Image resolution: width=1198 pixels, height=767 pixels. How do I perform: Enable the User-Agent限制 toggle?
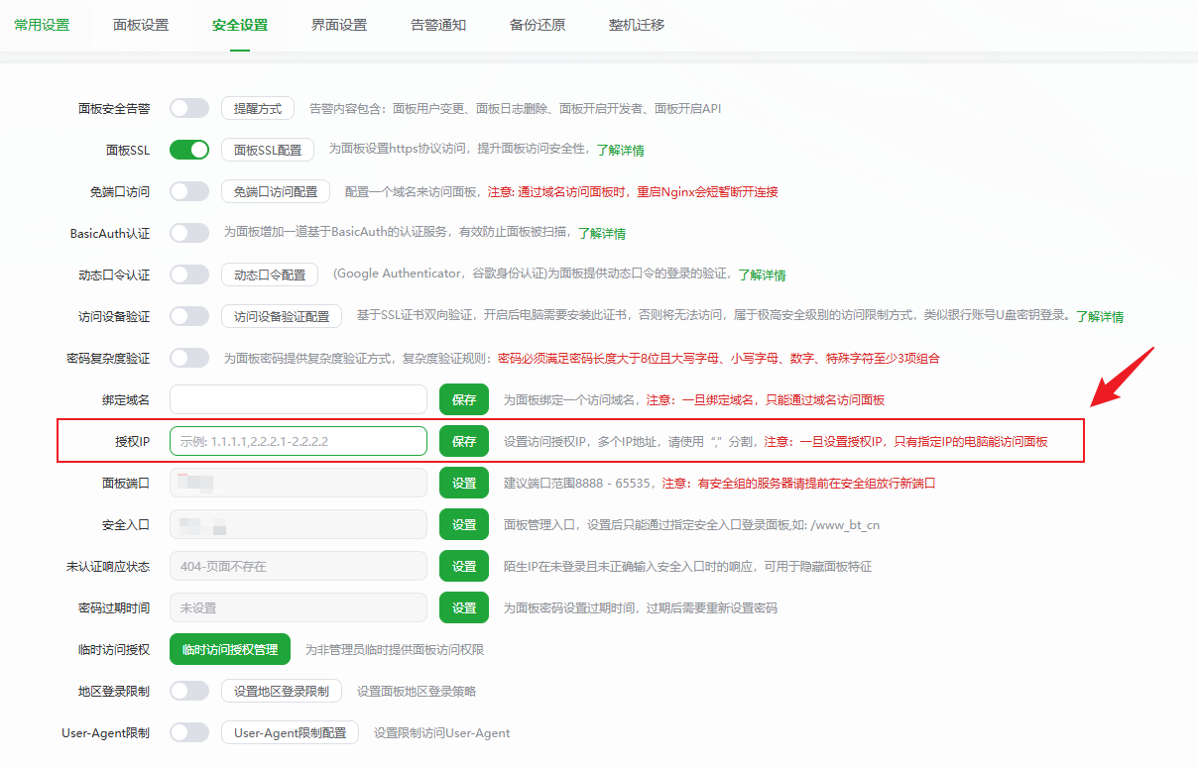point(189,732)
